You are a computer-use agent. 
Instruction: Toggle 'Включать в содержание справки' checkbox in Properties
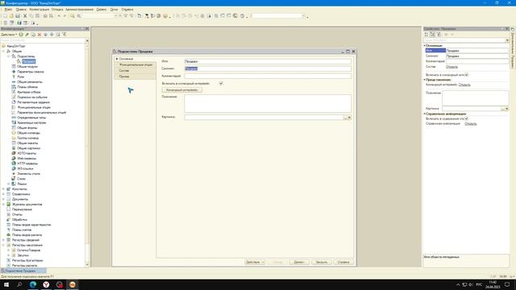pyautogui.click(x=466, y=118)
